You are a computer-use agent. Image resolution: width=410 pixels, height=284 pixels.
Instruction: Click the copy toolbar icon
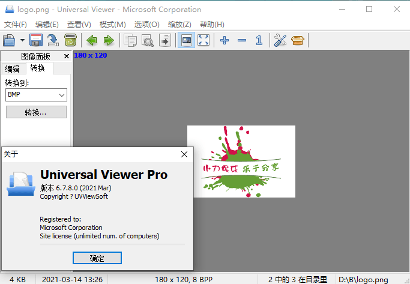[130, 40]
